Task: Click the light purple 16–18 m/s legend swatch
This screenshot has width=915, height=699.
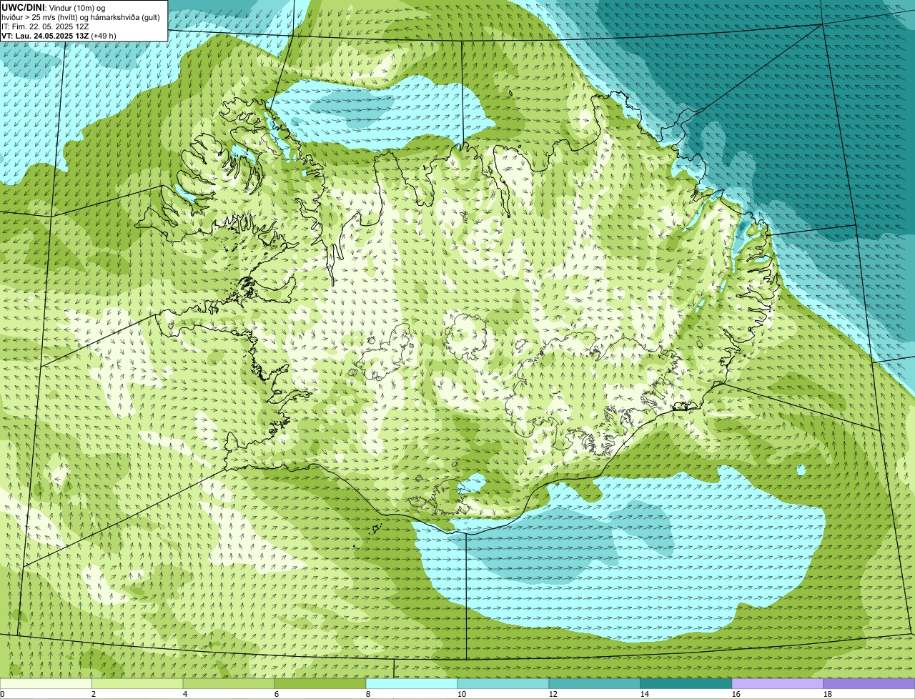Action: coord(778,684)
